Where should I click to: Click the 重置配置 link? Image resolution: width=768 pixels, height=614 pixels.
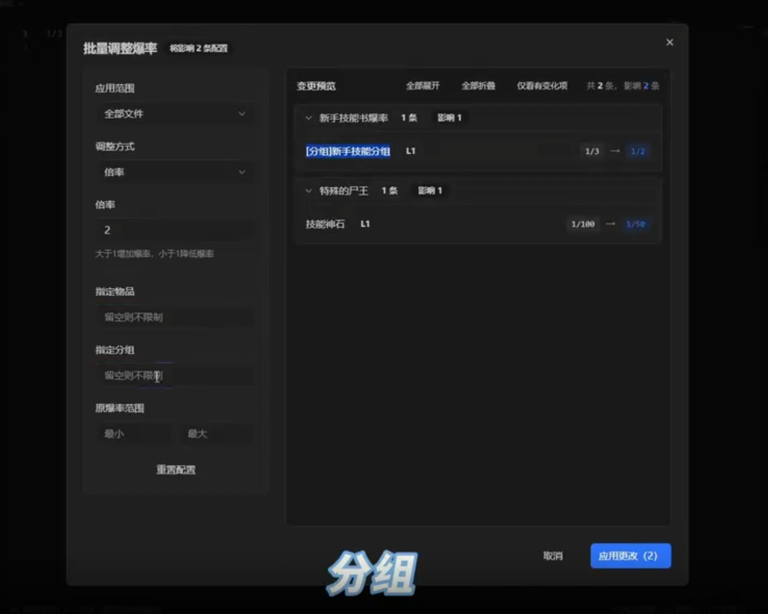175,469
